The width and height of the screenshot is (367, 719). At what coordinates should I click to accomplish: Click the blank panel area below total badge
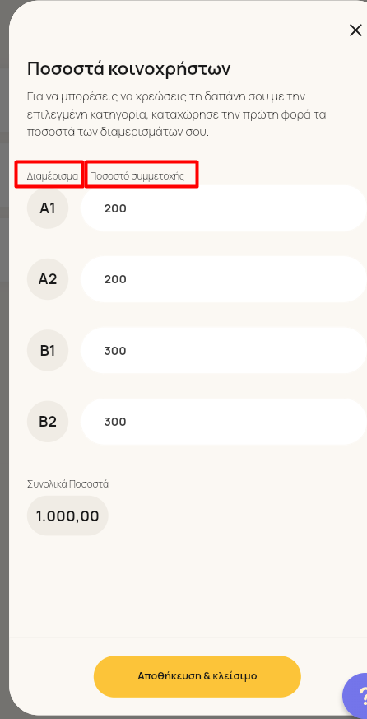point(188,587)
